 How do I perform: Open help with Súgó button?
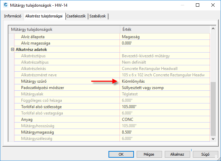tap(205, 154)
